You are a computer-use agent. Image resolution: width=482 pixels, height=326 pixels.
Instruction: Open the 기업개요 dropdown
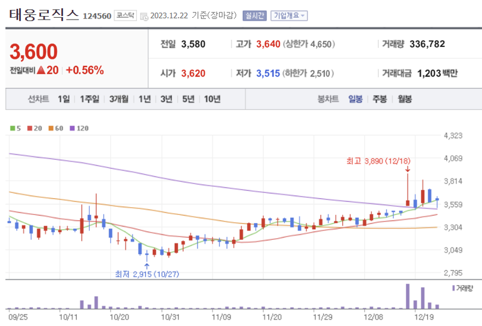[x=289, y=15]
